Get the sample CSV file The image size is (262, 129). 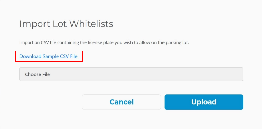48,56
